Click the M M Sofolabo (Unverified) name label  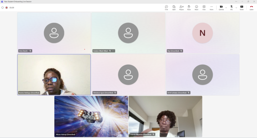point(177,93)
